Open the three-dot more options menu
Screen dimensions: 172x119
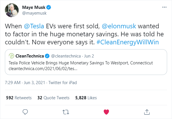coord(164,7)
